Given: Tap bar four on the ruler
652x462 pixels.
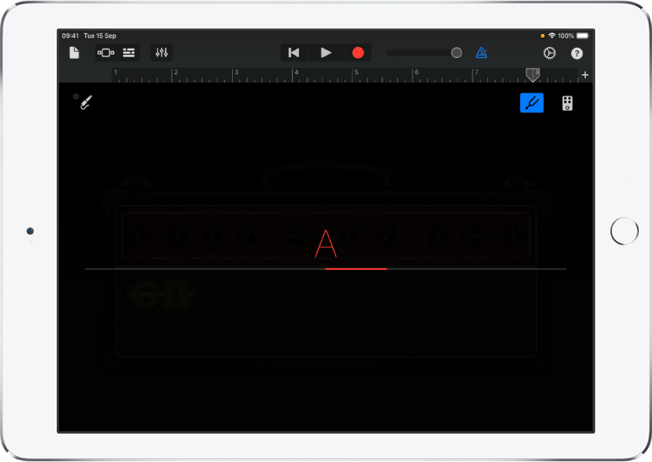Looking at the screenshot, I should [x=297, y=72].
